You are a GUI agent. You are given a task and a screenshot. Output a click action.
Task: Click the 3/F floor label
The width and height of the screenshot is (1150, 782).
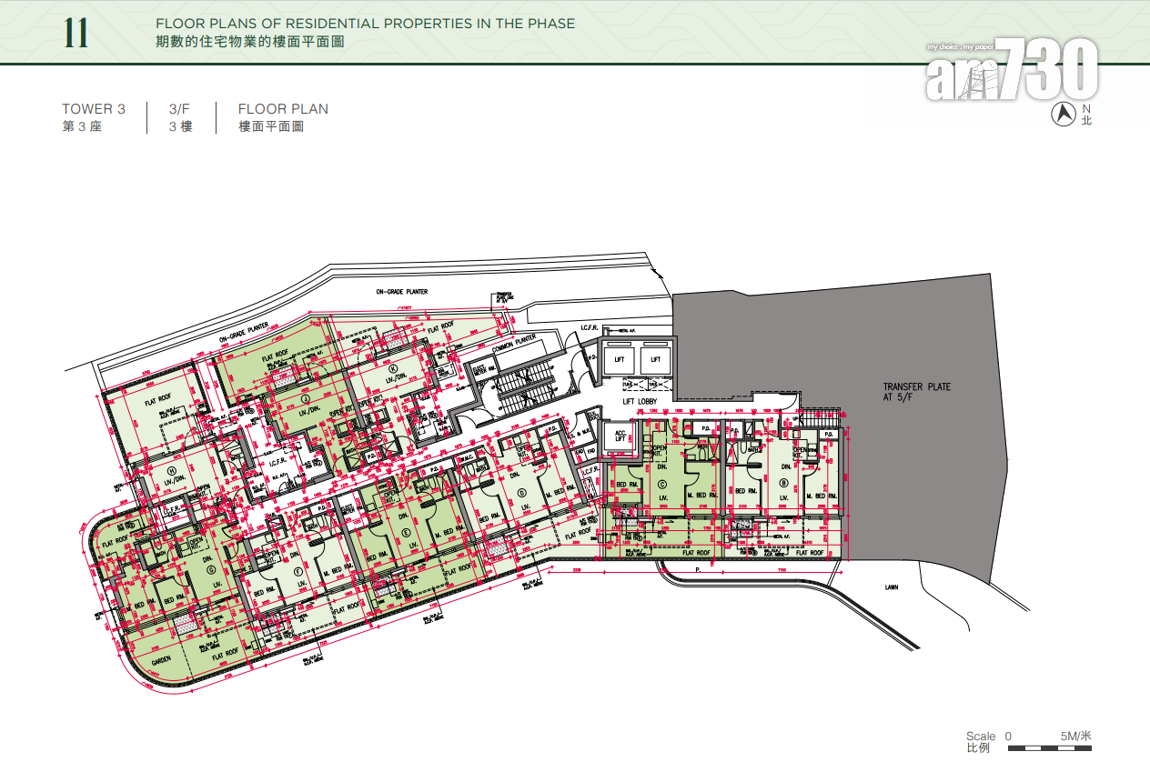(x=179, y=109)
